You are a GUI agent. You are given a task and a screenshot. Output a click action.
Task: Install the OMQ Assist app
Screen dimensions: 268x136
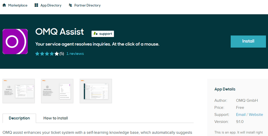pos(248,41)
